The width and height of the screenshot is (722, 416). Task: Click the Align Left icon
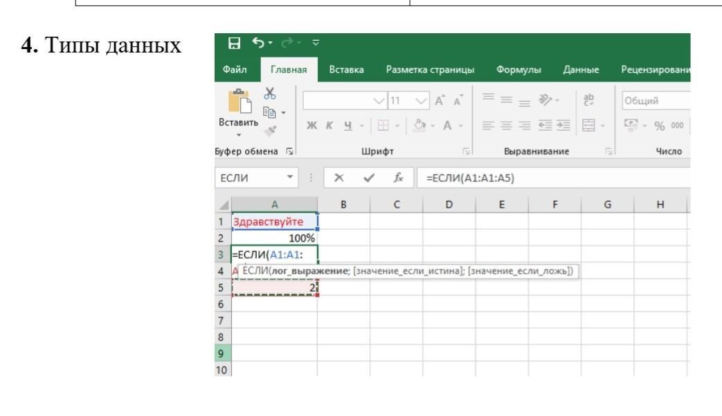coord(488,125)
